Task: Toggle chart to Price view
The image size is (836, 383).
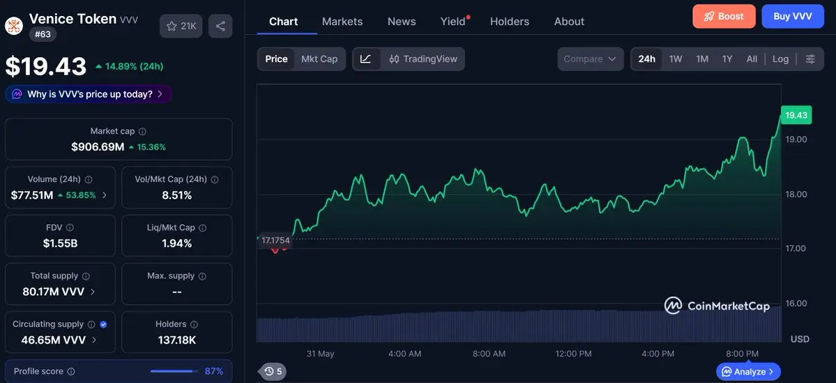Action: pos(276,59)
